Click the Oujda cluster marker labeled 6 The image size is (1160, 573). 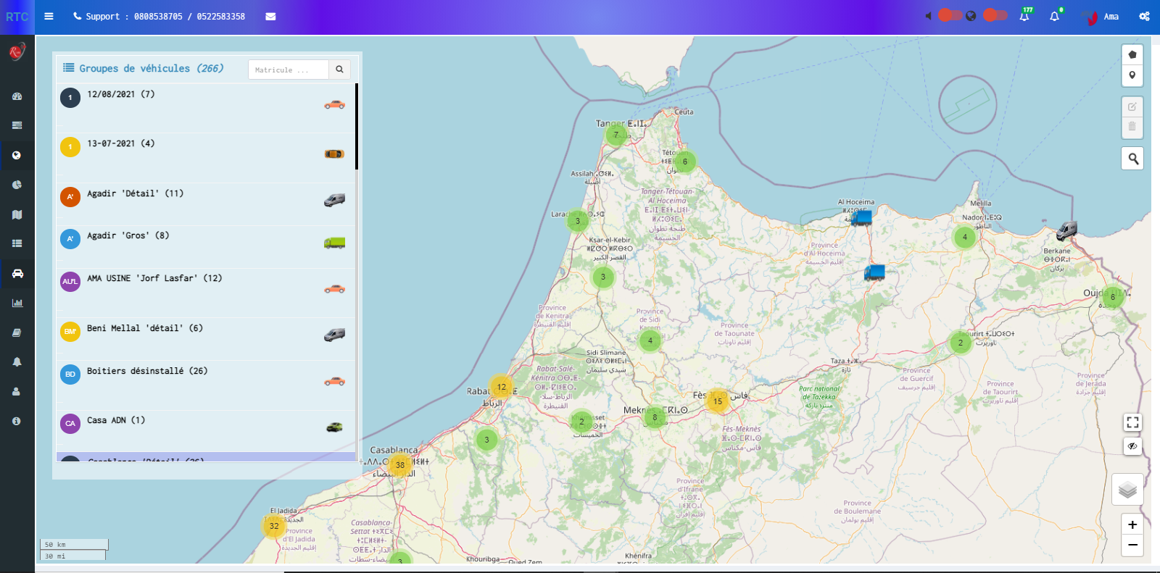[x=1113, y=297]
